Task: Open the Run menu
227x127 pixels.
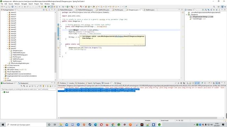Action: click(42, 4)
